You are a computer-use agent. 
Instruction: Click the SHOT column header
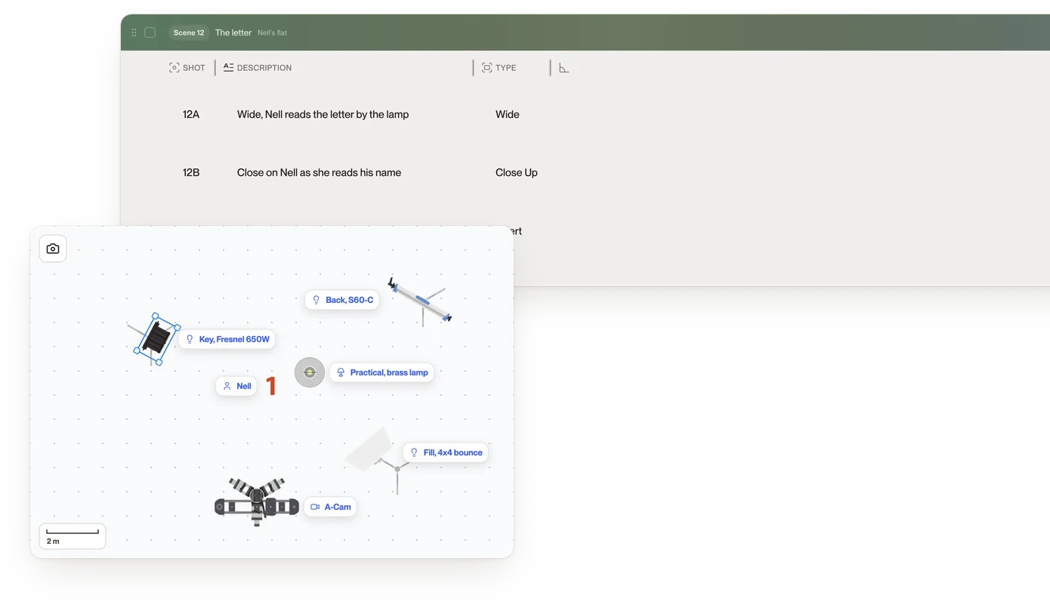click(x=187, y=68)
